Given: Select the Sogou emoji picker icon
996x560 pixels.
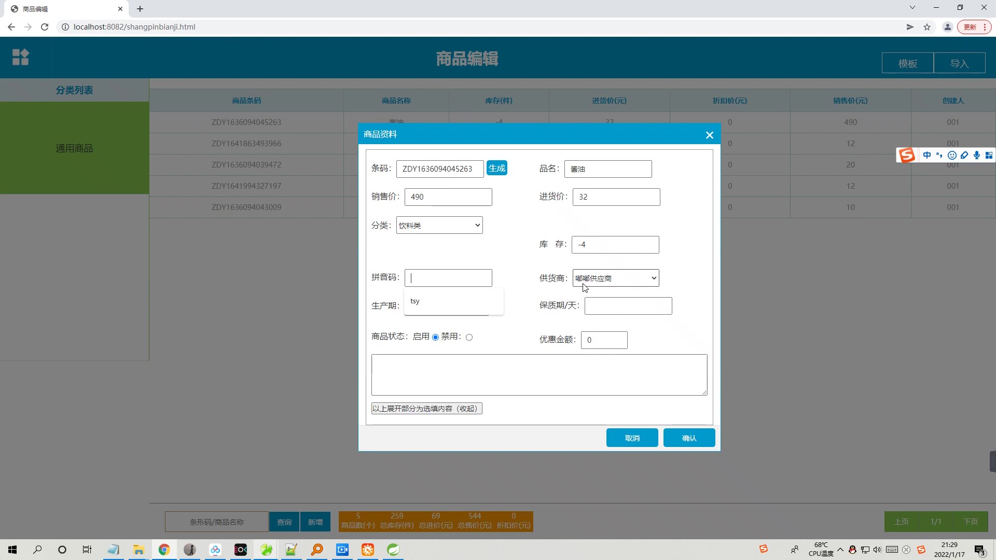Looking at the screenshot, I should pos(952,155).
